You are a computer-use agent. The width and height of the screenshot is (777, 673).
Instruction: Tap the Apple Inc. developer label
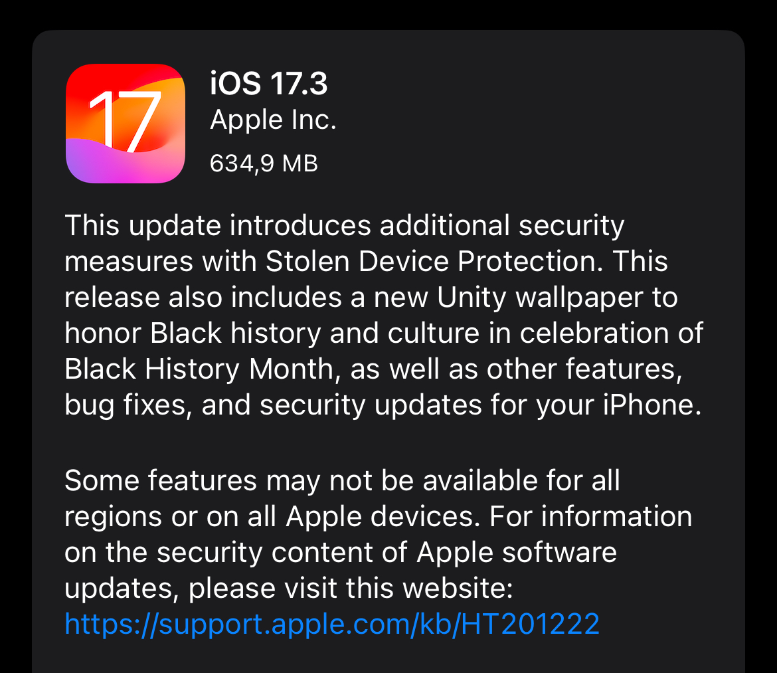pos(273,120)
